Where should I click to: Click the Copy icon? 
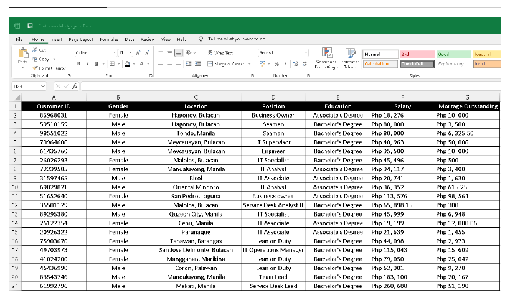pos(35,59)
